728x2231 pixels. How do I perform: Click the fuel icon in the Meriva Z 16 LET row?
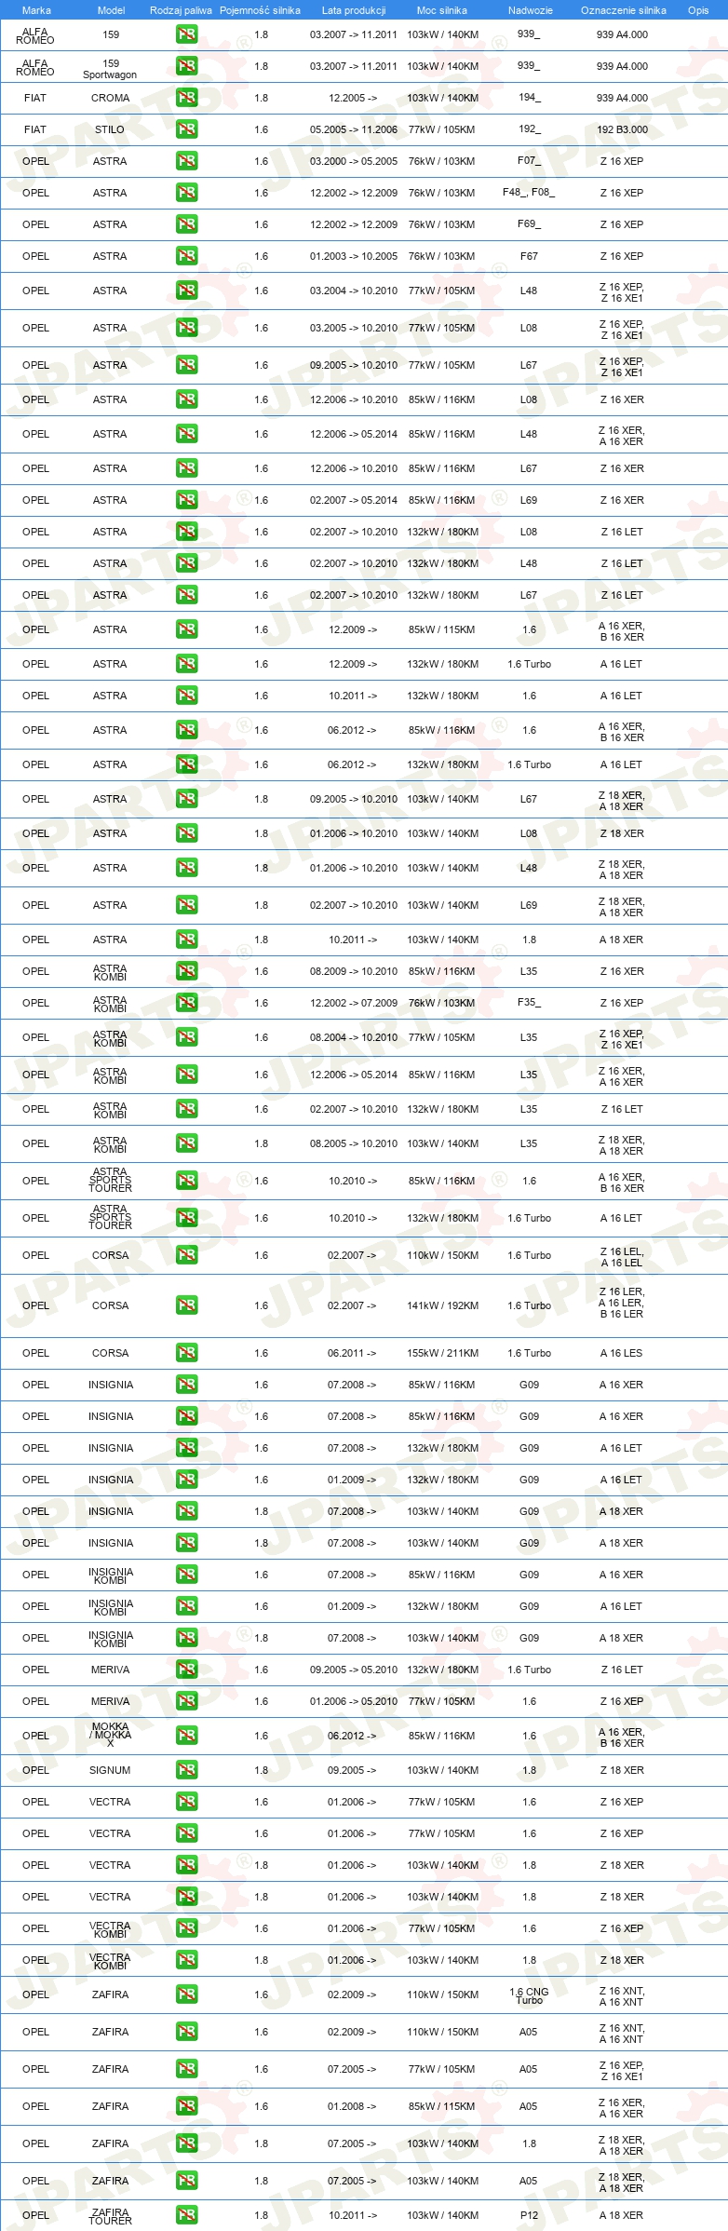pos(186,1670)
